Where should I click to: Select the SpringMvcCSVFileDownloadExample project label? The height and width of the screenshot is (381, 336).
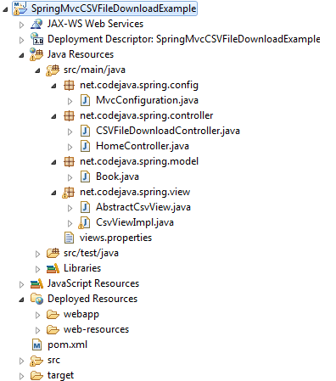114,8
